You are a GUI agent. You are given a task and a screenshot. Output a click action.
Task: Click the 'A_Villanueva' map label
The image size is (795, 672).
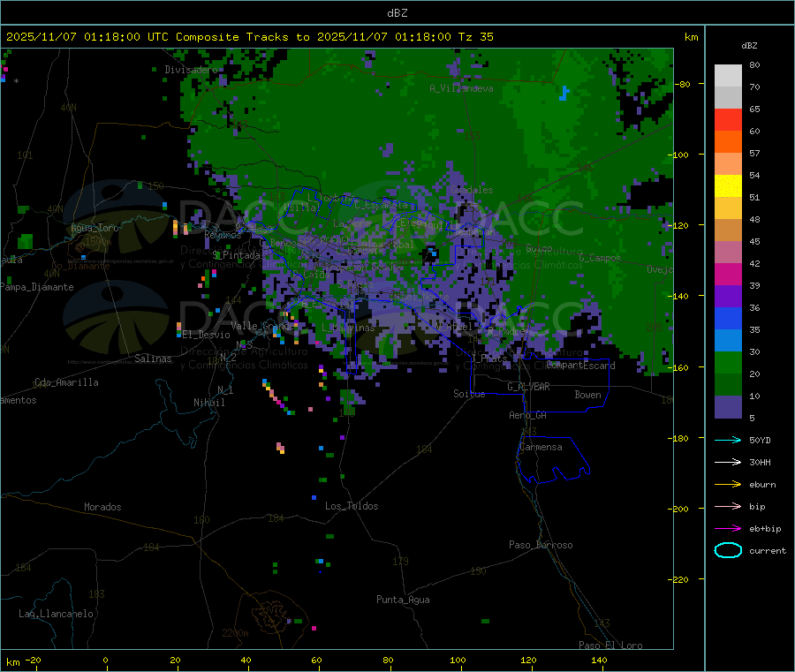coord(461,88)
